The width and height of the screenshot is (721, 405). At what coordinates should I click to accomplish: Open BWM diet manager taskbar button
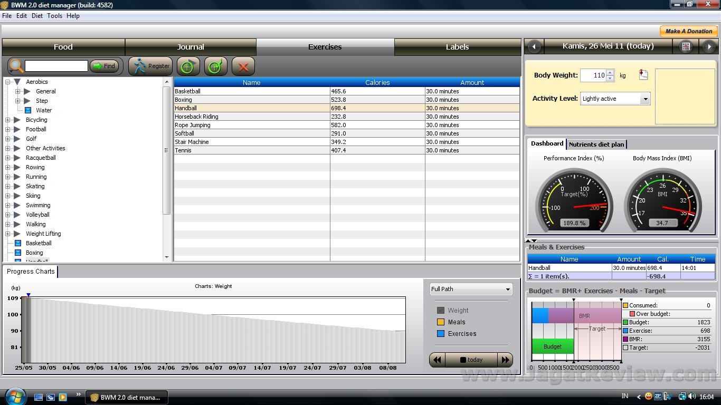[127, 397]
